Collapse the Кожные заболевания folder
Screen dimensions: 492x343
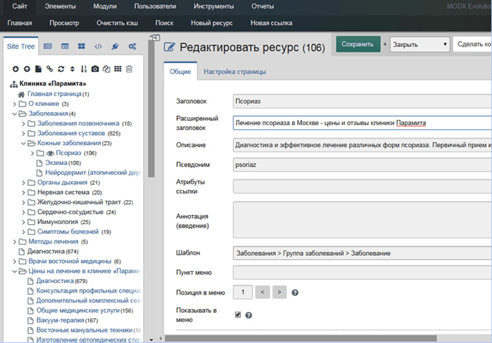[x=24, y=143]
